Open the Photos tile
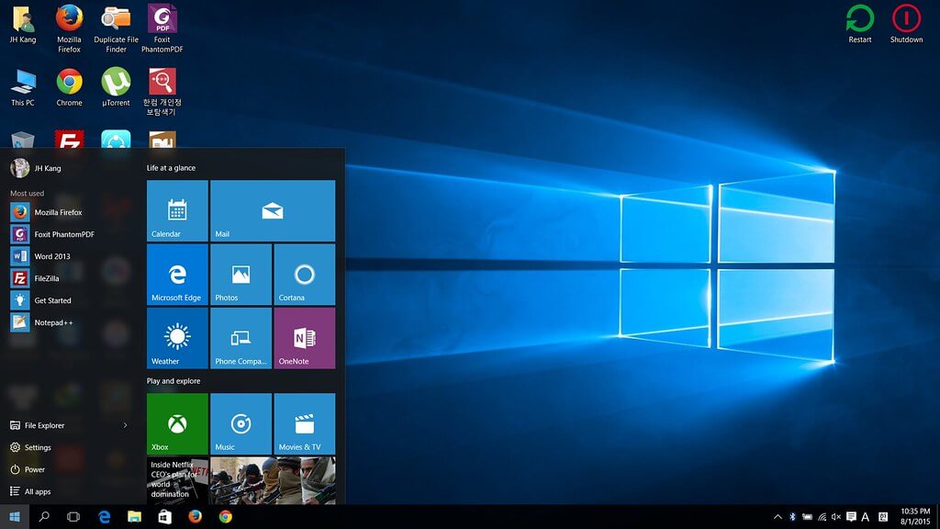Viewport: 940px width, 529px height. point(241,274)
